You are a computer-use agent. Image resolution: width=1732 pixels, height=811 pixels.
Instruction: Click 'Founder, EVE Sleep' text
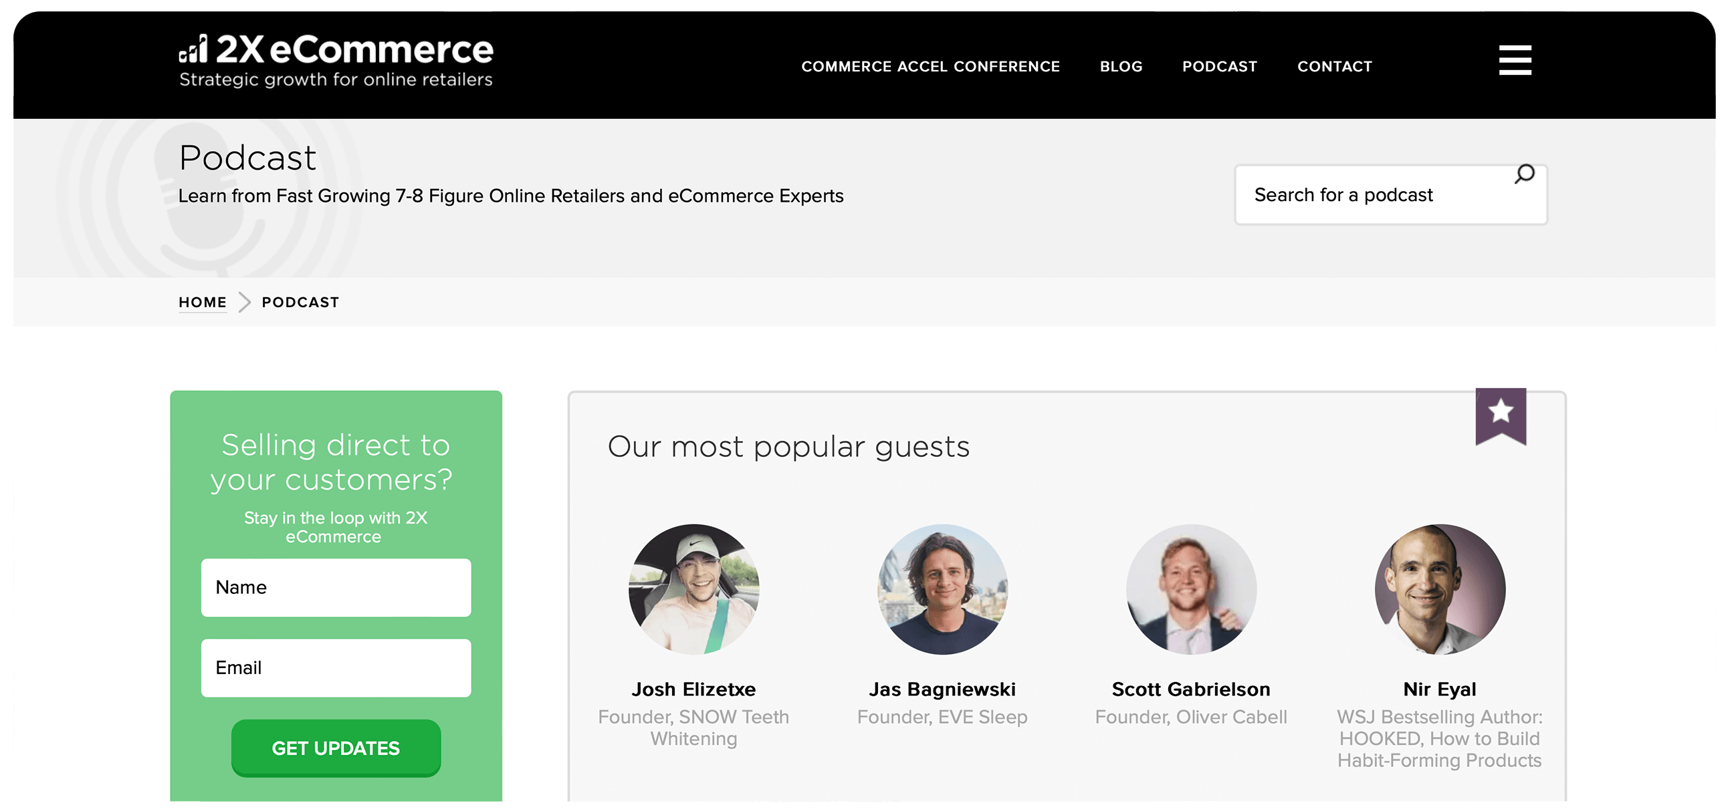(943, 717)
